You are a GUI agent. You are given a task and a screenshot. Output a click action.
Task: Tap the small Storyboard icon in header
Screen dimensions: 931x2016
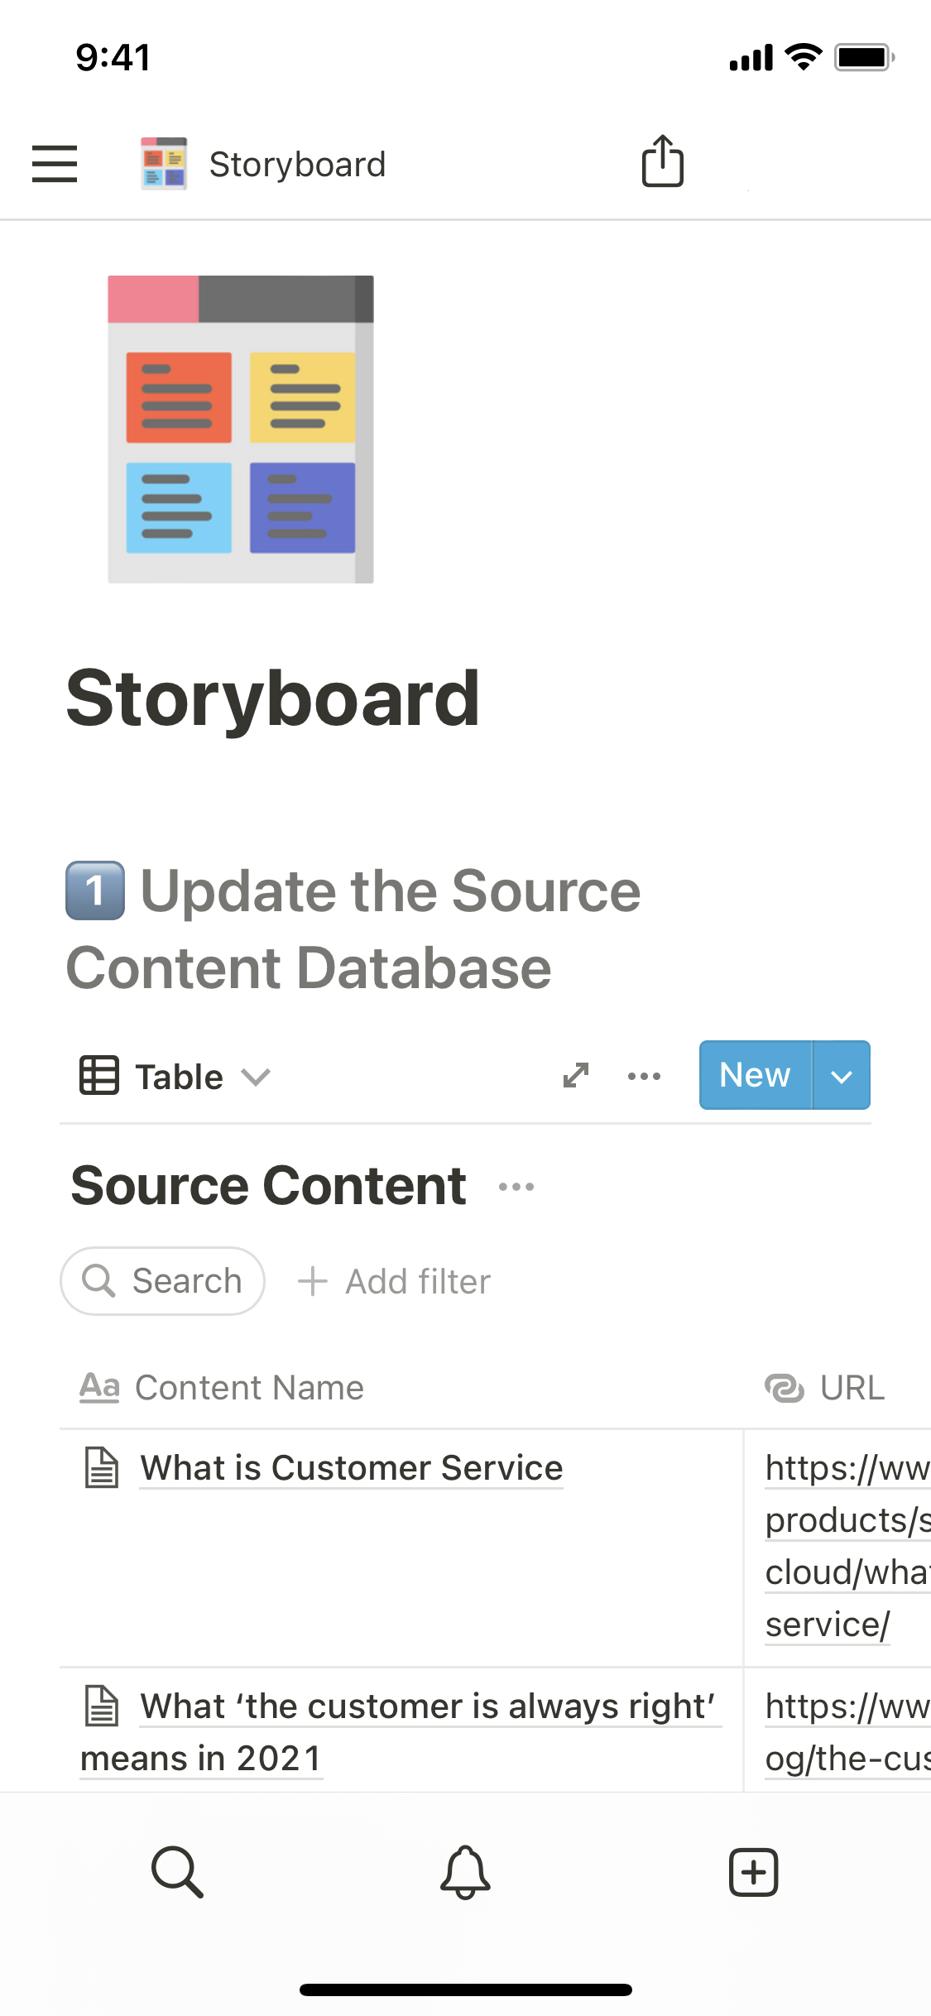(x=164, y=164)
